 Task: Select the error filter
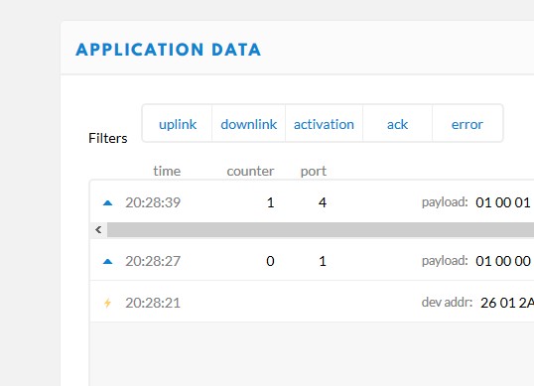467,124
